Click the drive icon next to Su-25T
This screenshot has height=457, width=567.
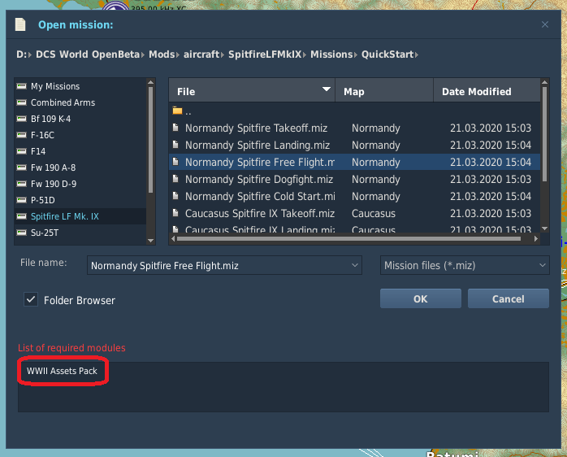coord(22,233)
